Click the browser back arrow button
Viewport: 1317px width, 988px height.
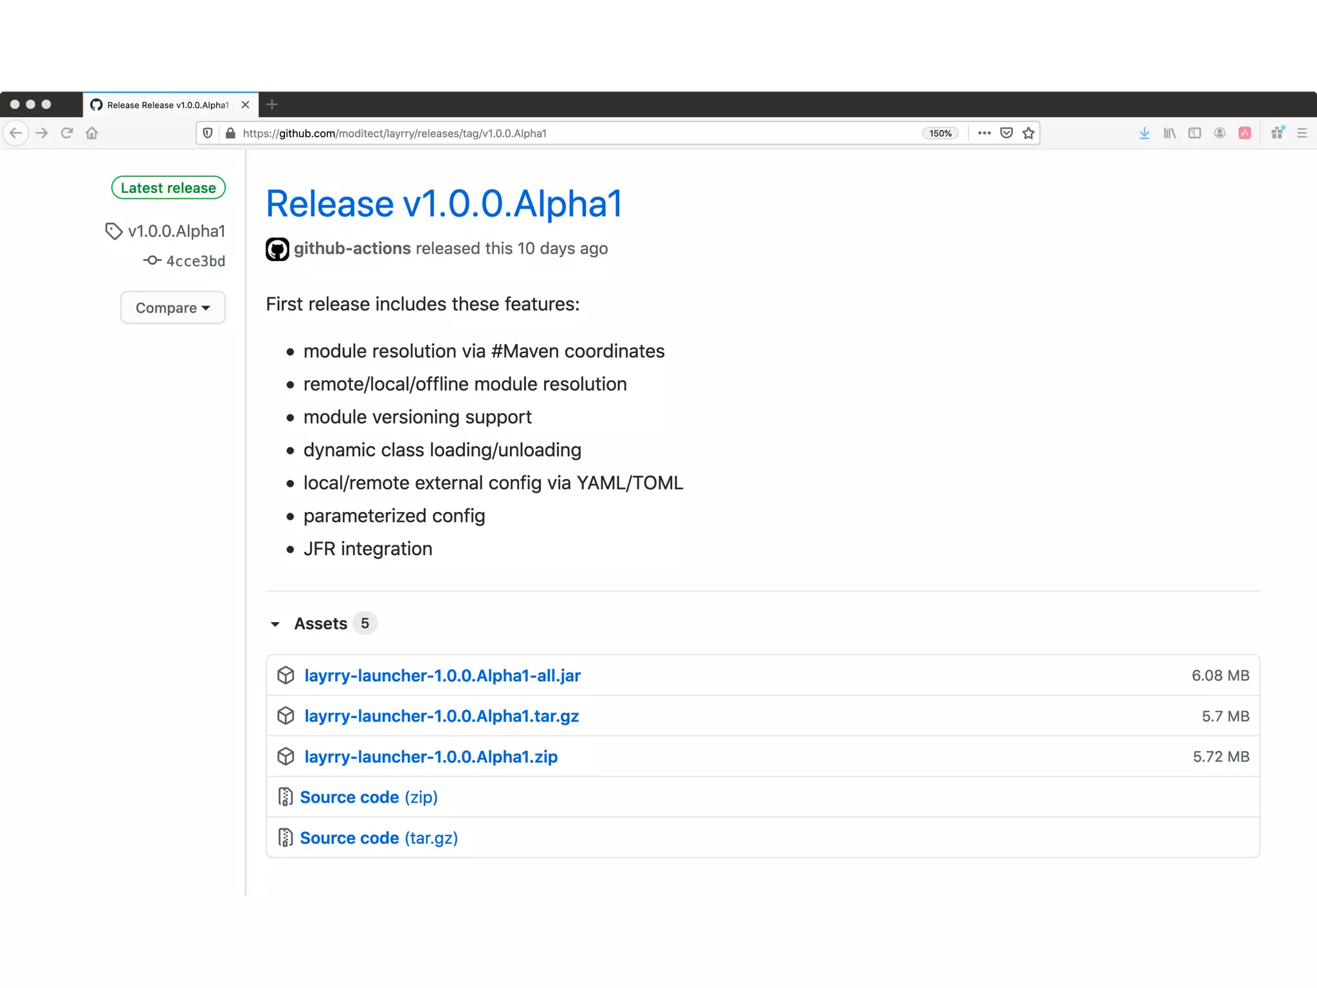pyautogui.click(x=16, y=133)
